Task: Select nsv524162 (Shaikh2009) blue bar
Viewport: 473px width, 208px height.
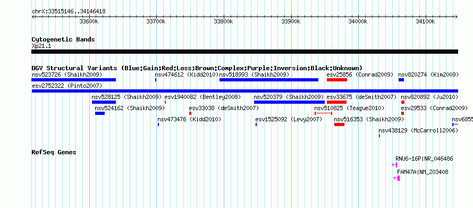Action: pos(100,113)
